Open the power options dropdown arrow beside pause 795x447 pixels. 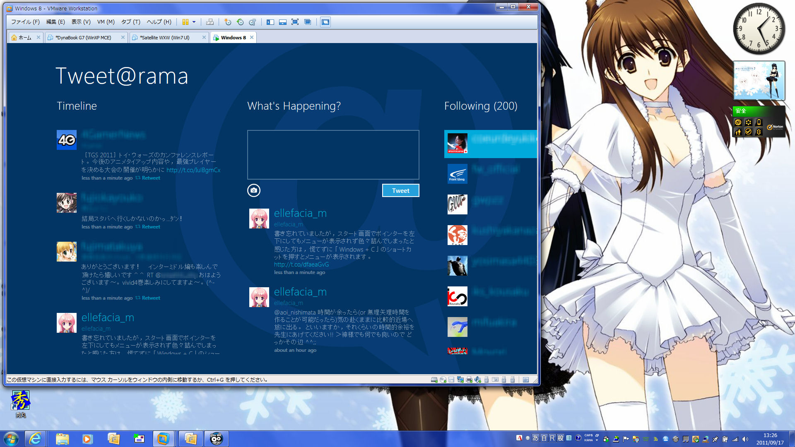coord(194,22)
